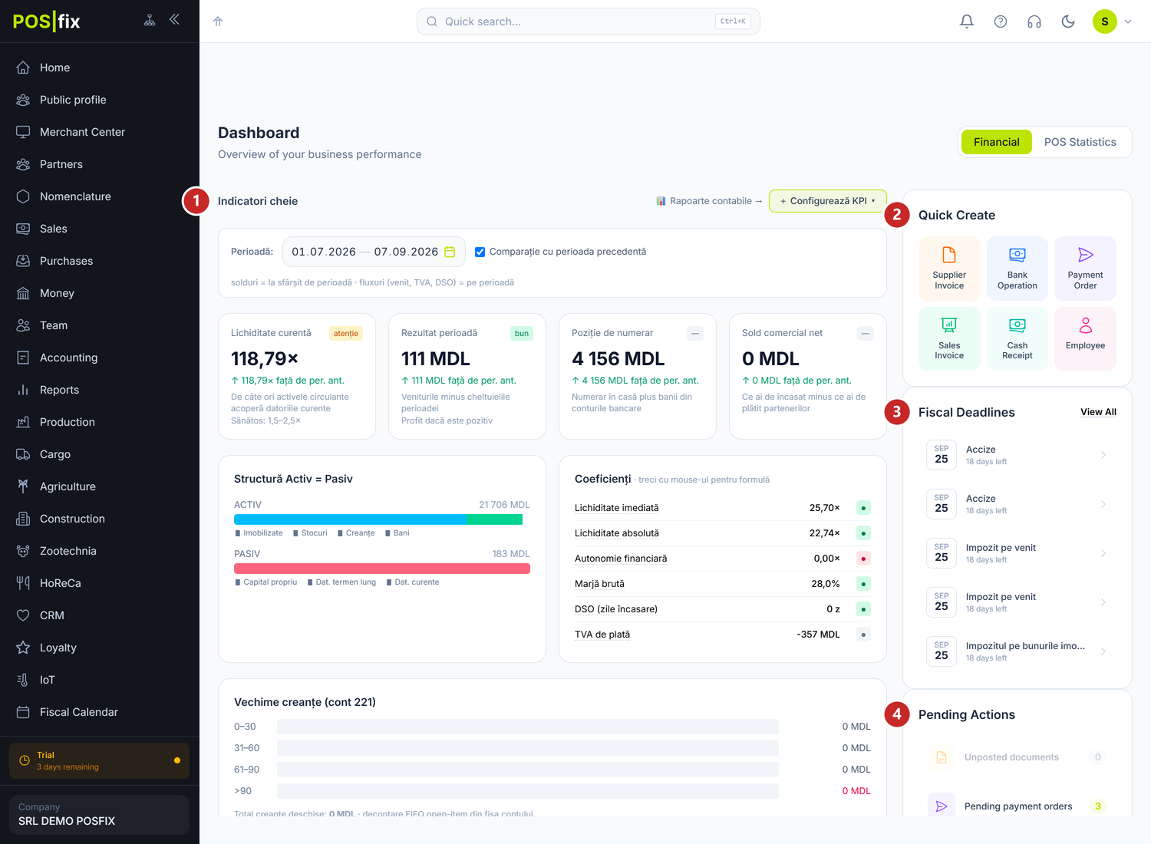Expand Impozitul pe bunurile imo... chevron

pyautogui.click(x=1103, y=651)
